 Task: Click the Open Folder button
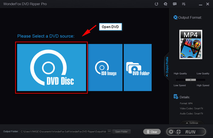tap(121, 132)
